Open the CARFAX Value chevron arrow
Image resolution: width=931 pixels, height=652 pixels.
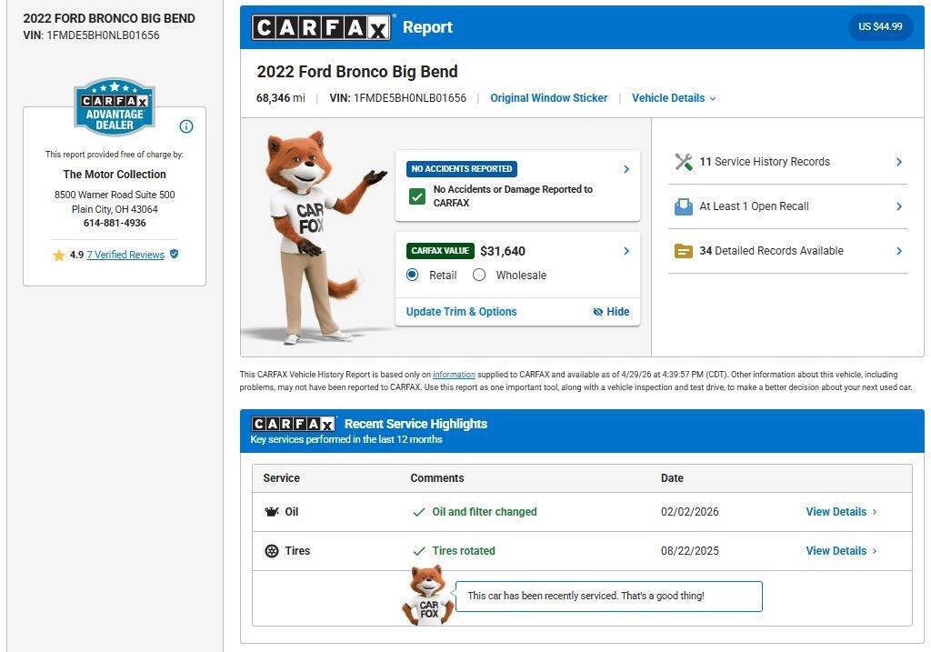click(626, 251)
